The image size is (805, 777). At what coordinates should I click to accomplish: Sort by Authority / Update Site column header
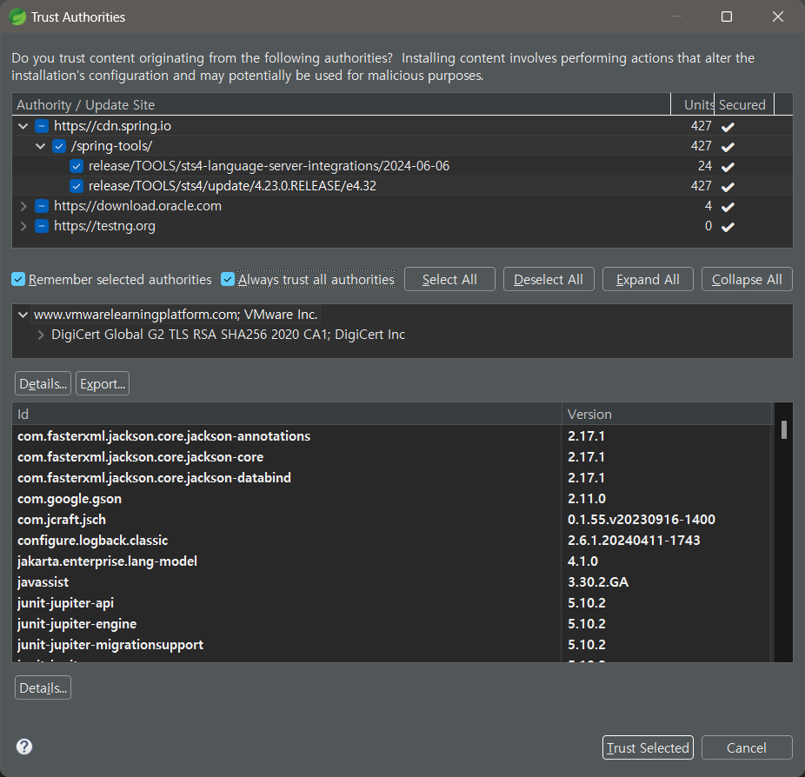point(342,104)
